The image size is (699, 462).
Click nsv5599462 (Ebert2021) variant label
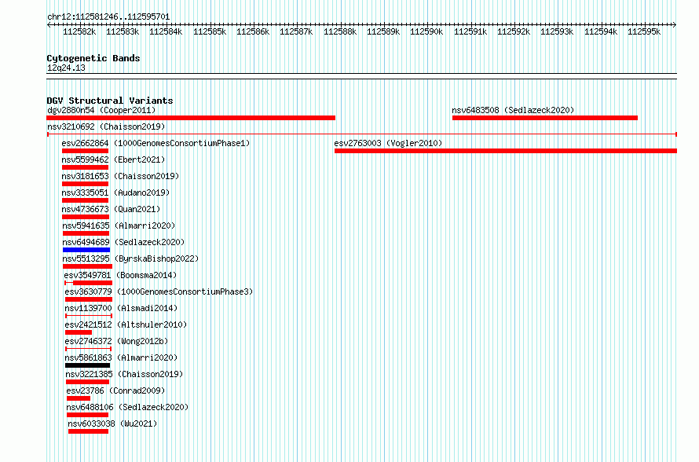point(113,159)
